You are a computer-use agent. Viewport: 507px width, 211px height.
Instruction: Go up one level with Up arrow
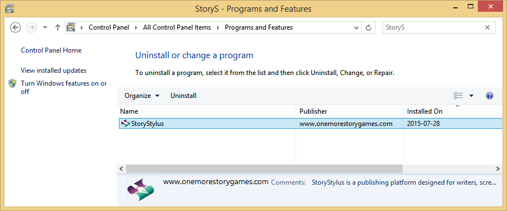(58, 27)
